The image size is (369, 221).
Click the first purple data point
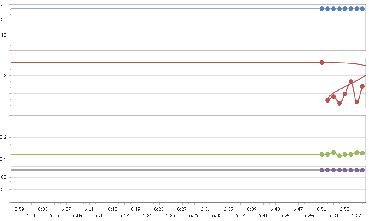(322, 170)
